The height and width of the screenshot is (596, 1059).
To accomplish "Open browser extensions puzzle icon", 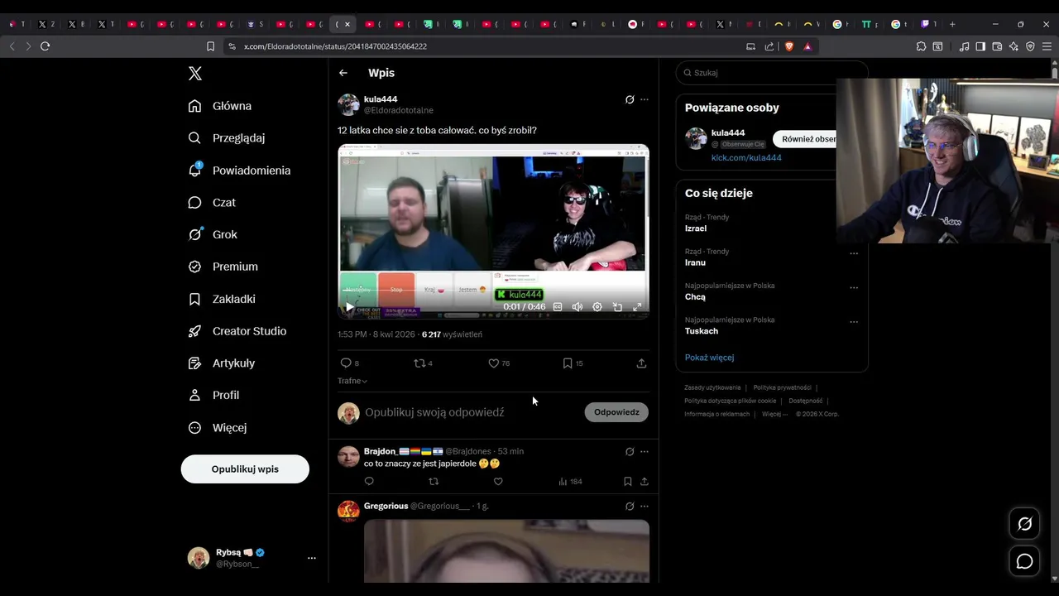I will (921, 46).
